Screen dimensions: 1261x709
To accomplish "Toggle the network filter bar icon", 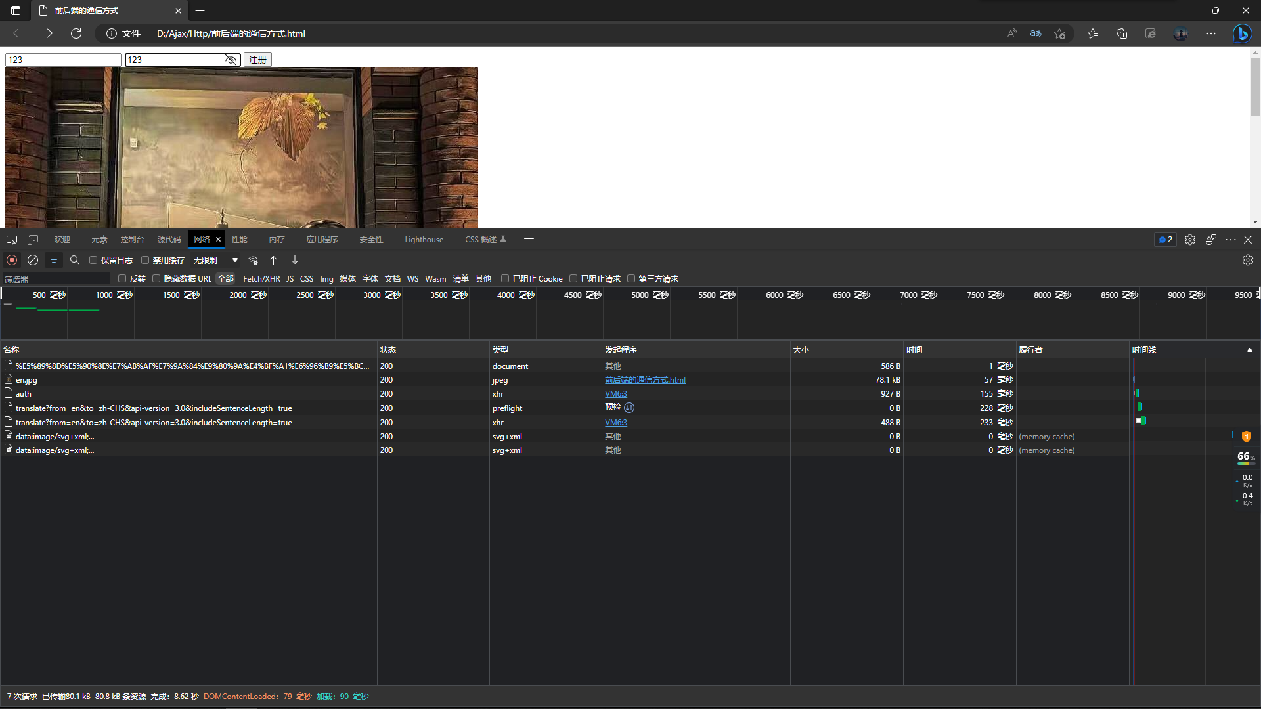I will pyautogui.click(x=54, y=260).
